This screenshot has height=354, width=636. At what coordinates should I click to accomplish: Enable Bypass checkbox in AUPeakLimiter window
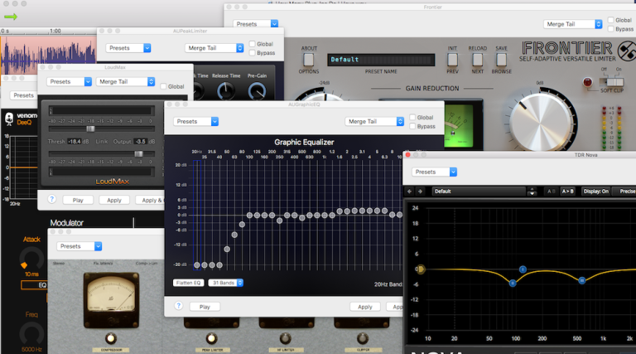253,53
